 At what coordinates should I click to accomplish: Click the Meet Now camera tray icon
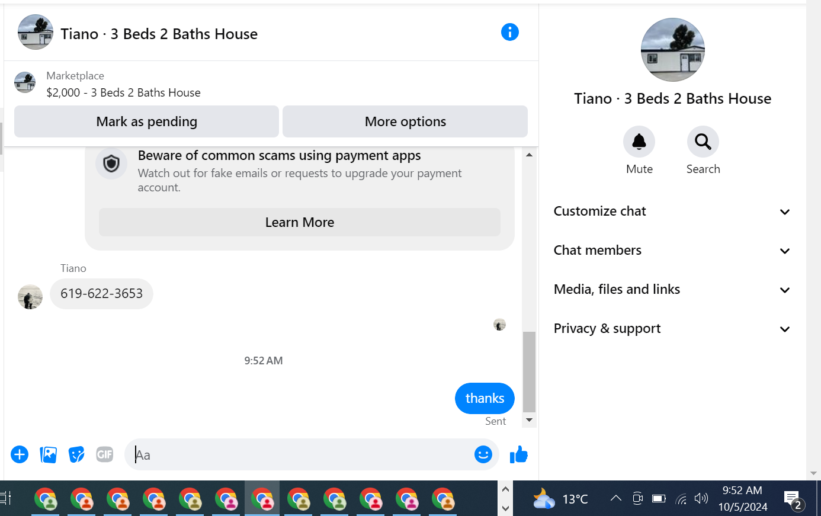pos(637,498)
